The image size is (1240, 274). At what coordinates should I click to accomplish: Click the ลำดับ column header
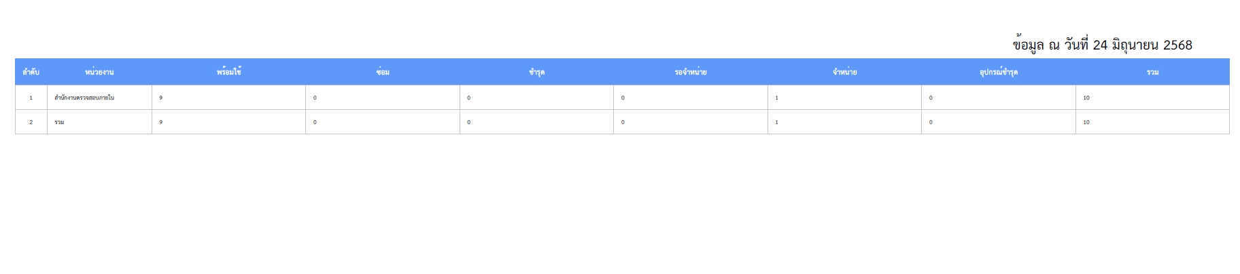pyautogui.click(x=31, y=72)
